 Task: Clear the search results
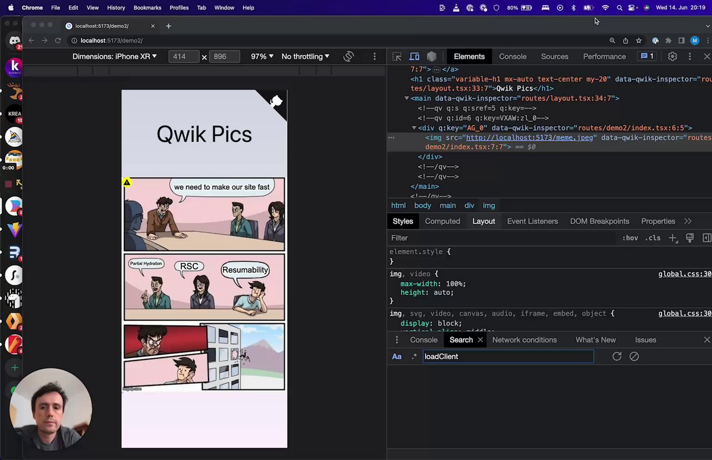point(634,357)
